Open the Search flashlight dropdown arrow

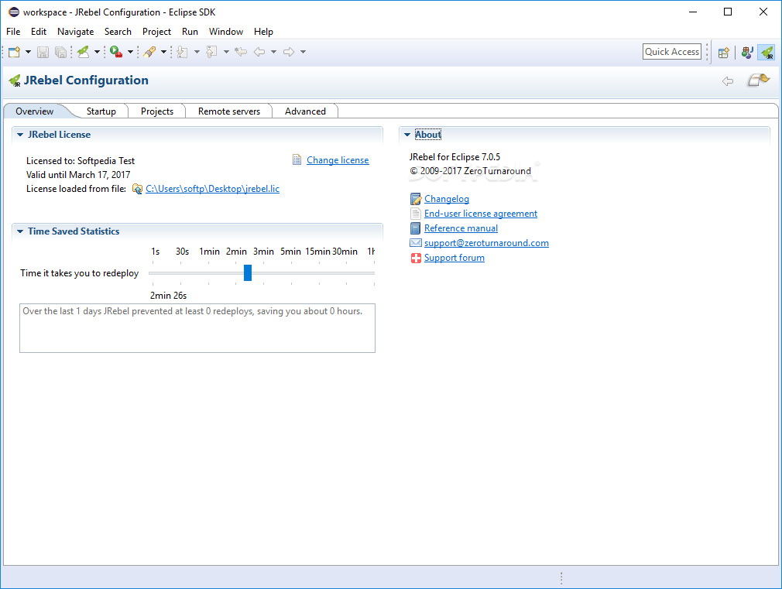[x=163, y=52]
